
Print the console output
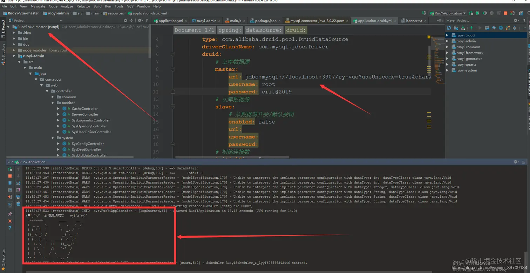click(18, 197)
